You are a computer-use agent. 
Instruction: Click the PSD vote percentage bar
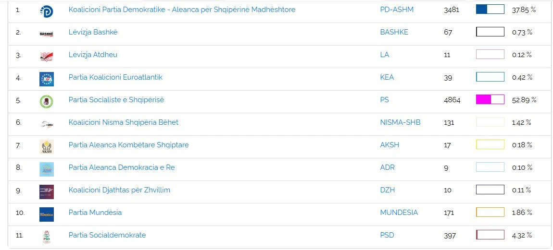490,235
